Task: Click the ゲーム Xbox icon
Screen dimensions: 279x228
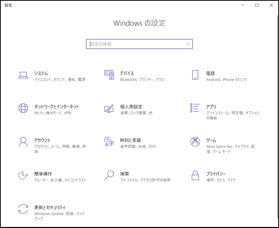Action: (x=195, y=142)
